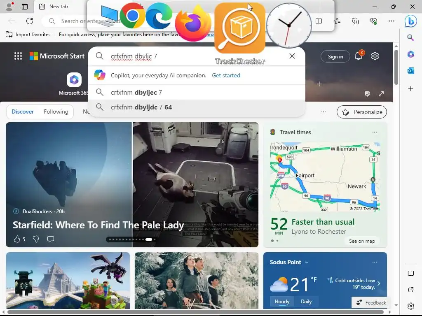The width and height of the screenshot is (422, 316).
Task: Open Outlook in the sidebar
Action: pos(411,71)
